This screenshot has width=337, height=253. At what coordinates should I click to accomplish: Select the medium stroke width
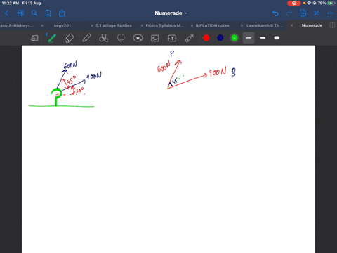263,38
